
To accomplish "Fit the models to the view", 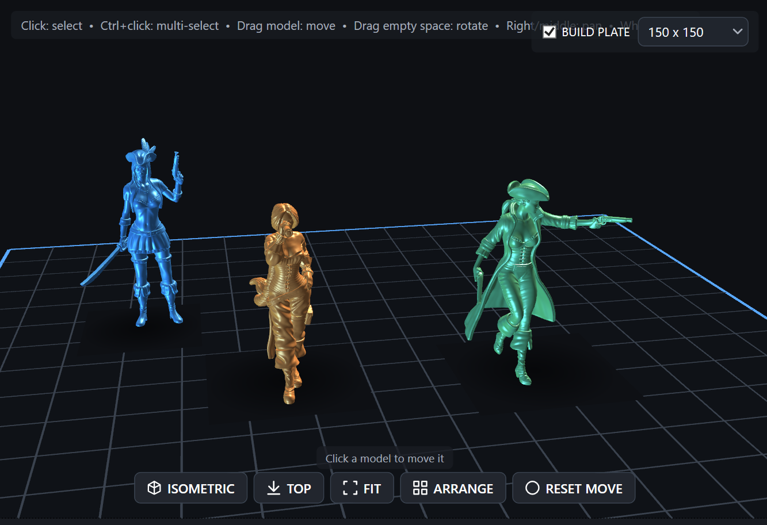I will (362, 488).
